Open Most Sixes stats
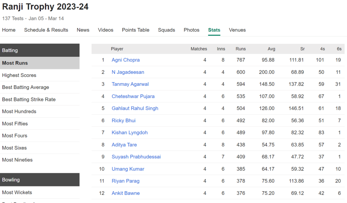This screenshot has width=347, height=203. click(40, 148)
